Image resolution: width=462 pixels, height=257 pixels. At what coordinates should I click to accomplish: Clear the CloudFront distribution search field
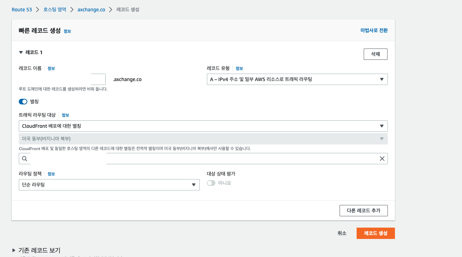tap(382, 159)
